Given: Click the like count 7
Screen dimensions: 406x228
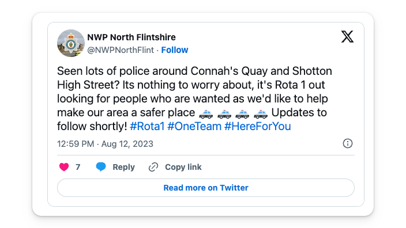Looking at the screenshot, I should [x=78, y=167].
